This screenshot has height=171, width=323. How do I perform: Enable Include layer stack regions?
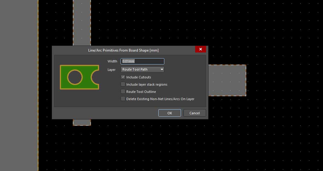tap(123, 84)
